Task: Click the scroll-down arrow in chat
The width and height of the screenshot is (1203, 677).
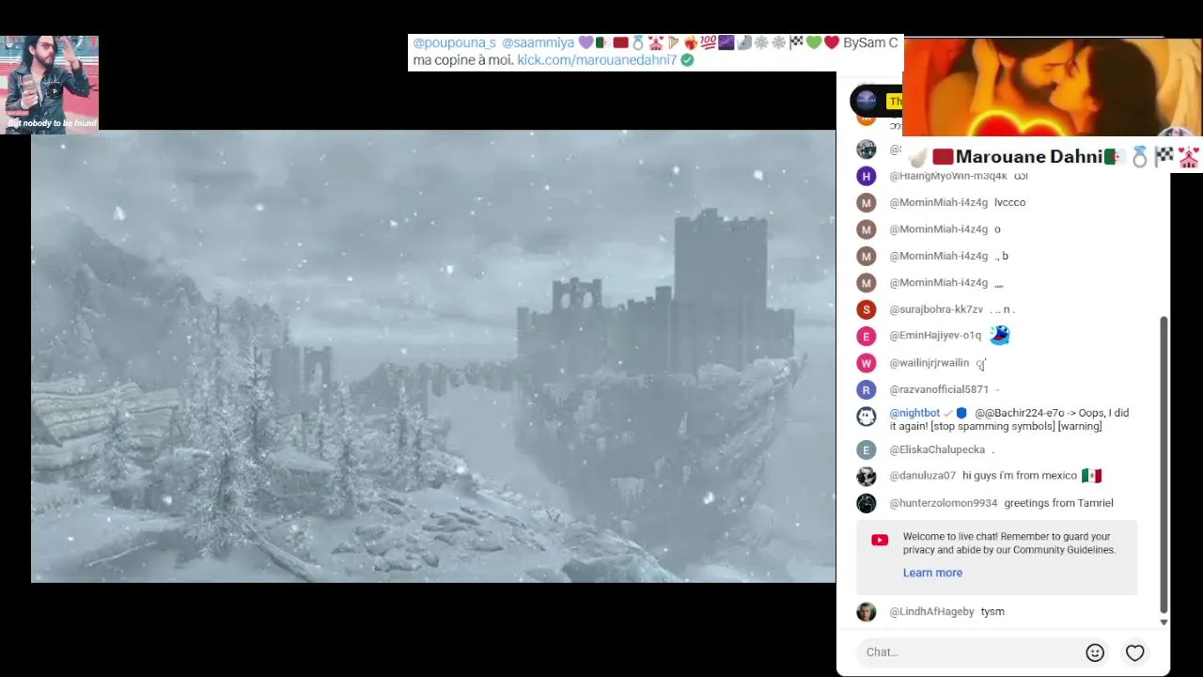Action: 1164,622
